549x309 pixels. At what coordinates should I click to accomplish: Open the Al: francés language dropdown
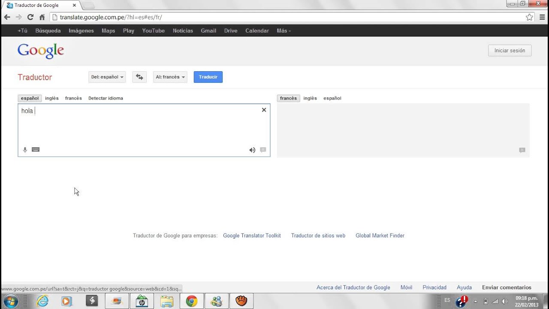(170, 77)
